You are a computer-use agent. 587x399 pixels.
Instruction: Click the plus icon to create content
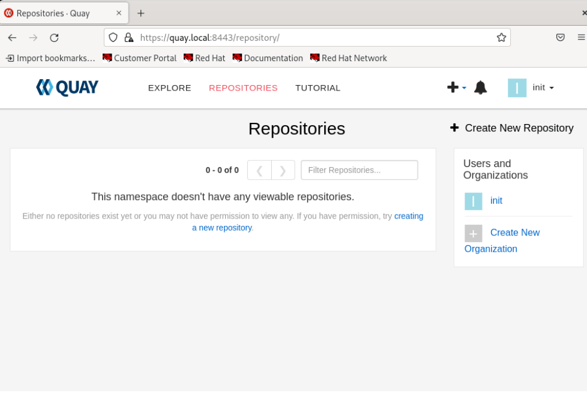pos(452,87)
